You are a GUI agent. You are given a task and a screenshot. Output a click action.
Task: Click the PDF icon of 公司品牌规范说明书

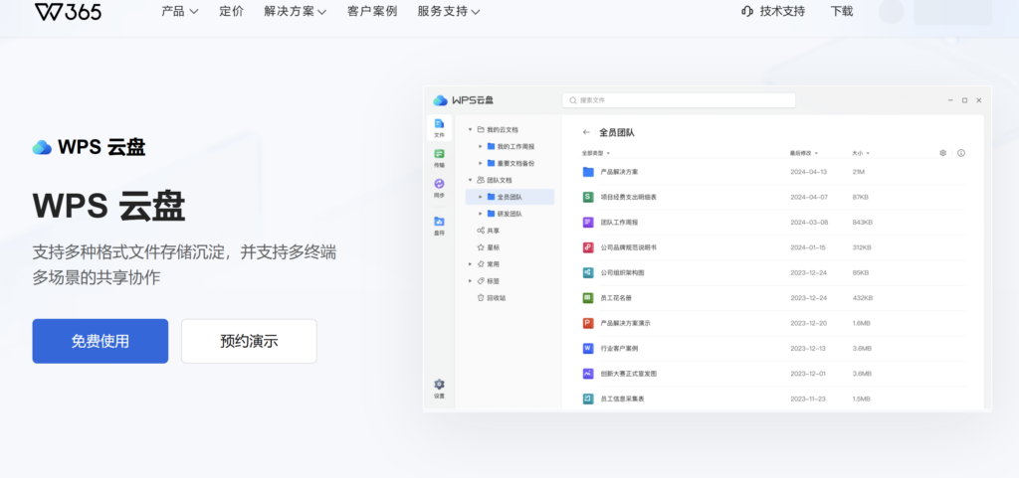(x=588, y=247)
